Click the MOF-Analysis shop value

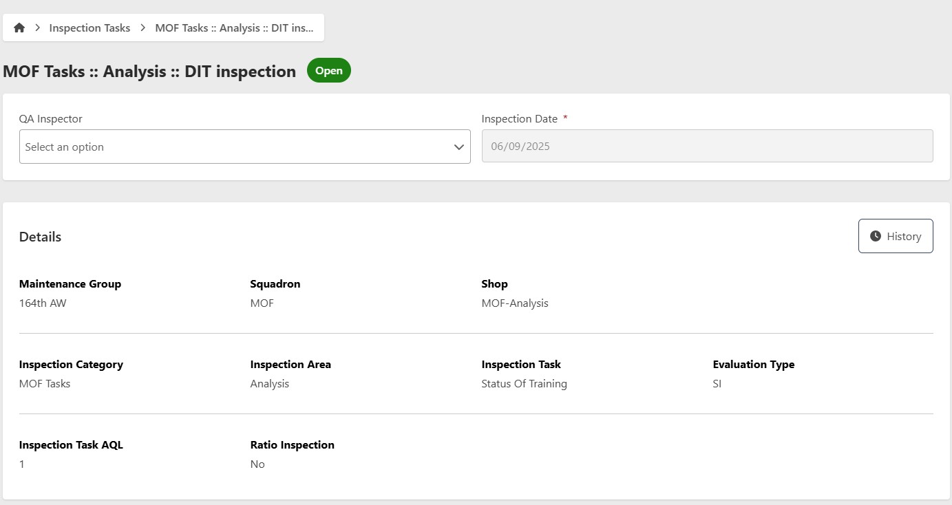[514, 303]
